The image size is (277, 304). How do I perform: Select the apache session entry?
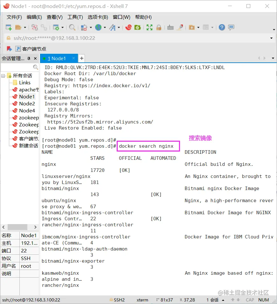[x=29, y=89]
